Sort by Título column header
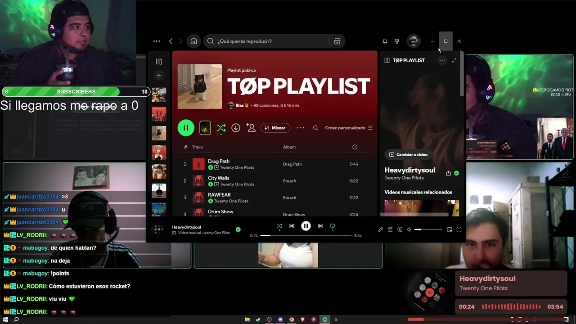 (x=198, y=147)
